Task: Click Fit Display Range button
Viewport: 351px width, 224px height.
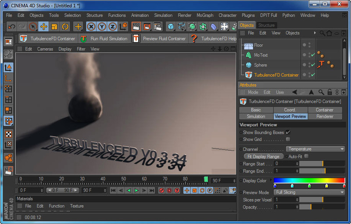Action: (x=264, y=156)
